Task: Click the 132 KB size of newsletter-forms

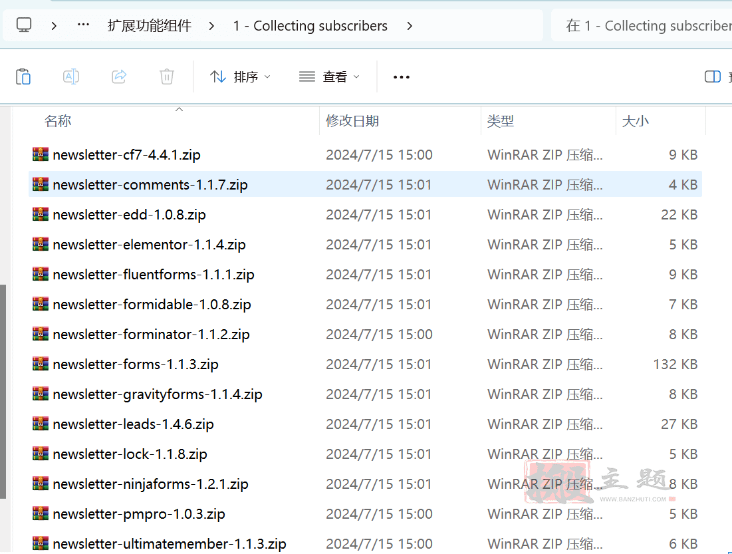Action: [675, 364]
